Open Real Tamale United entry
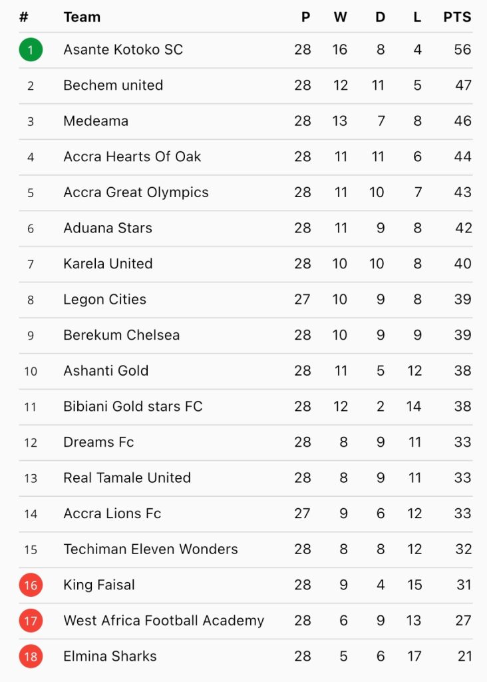Image resolution: width=487 pixels, height=682 pixels. [x=127, y=478]
